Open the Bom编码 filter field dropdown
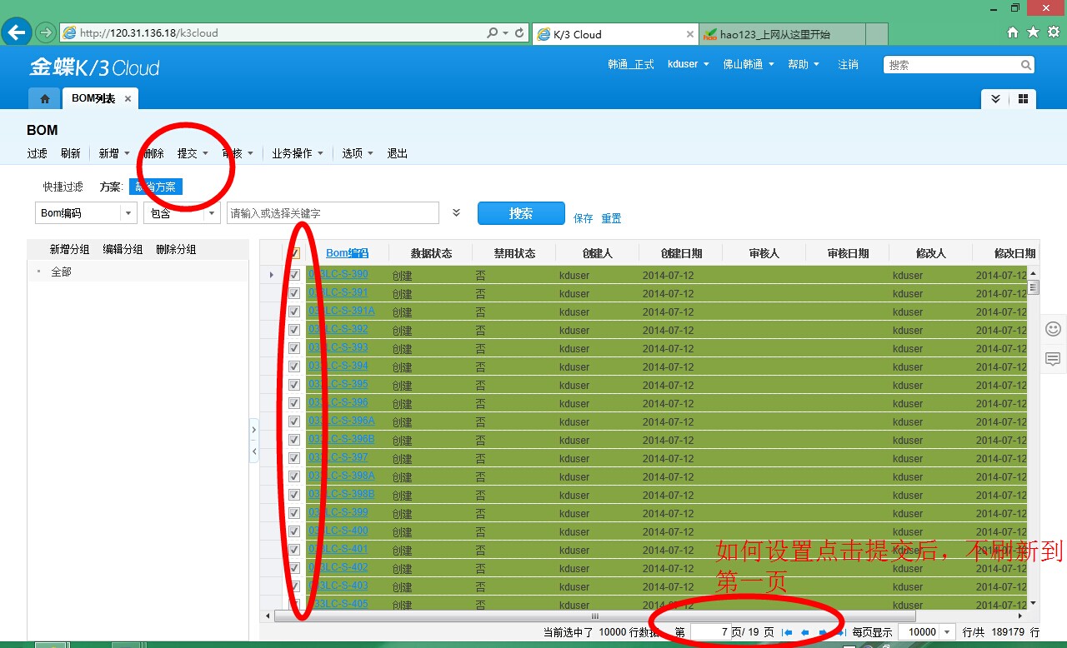Viewport: 1067px width, 648px height. point(128,213)
